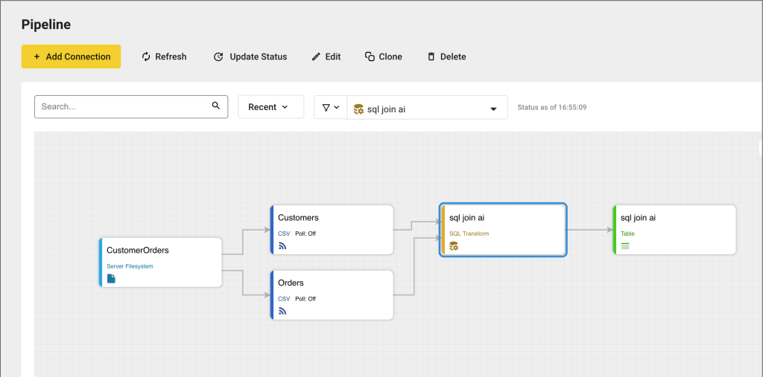The width and height of the screenshot is (763, 377).
Task: Click the file icon in CustomerOrders node
Action: point(112,279)
